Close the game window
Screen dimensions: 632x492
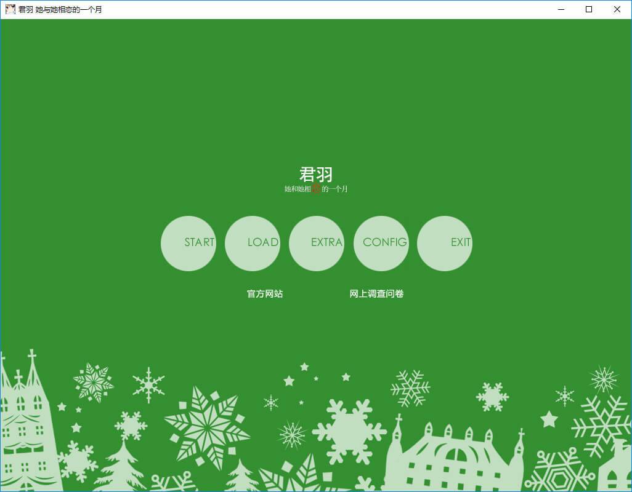[x=617, y=9]
